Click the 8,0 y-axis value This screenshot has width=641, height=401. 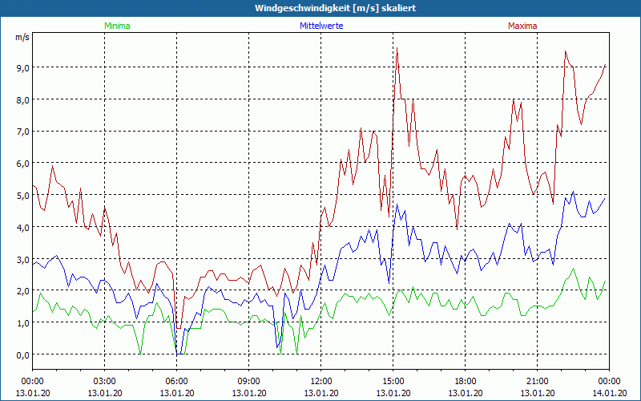pyautogui.click(x=22, y=99)
